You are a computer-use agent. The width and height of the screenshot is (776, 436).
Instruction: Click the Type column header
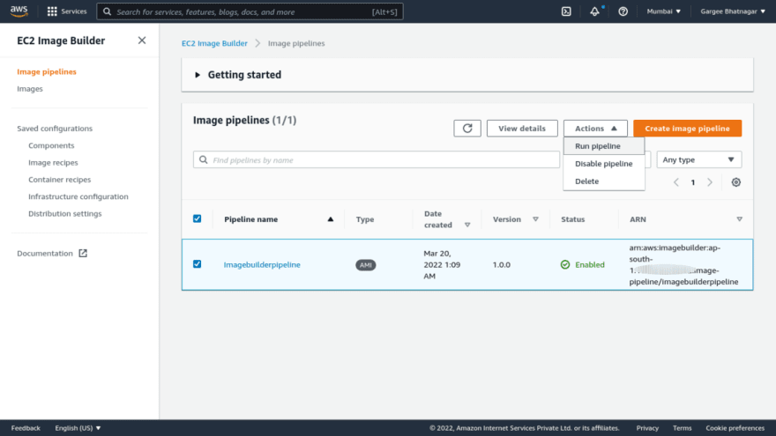click(x=365, y=219)
